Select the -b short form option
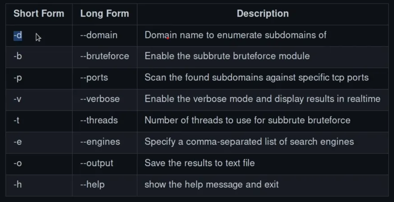Image resolution: width=394 pixels, height=202 pixels. pos(18,56)
